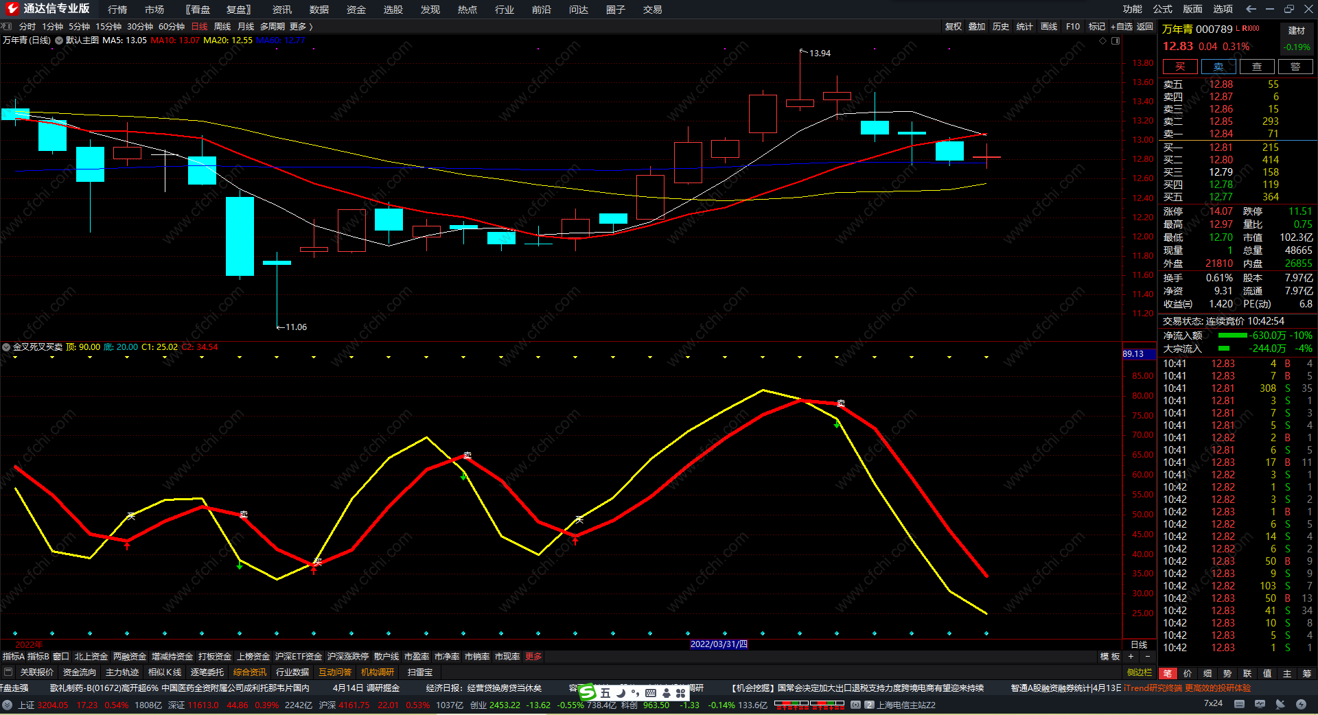Viewport: 1318px width, 715px height.
Task: Click the 查 query button
Action: [1257, 67]
